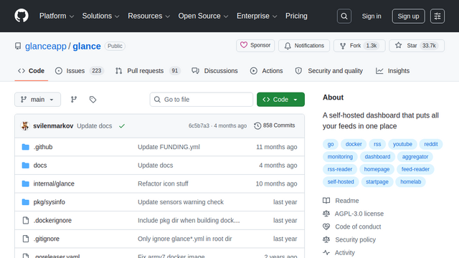The height and width of the screenshot is (258, 459).
Task: Expand the Open Source menu
Action: tap(203, 16)
